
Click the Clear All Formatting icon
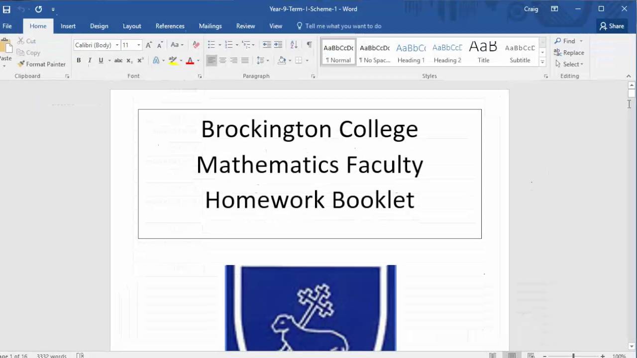coord(196,45)
